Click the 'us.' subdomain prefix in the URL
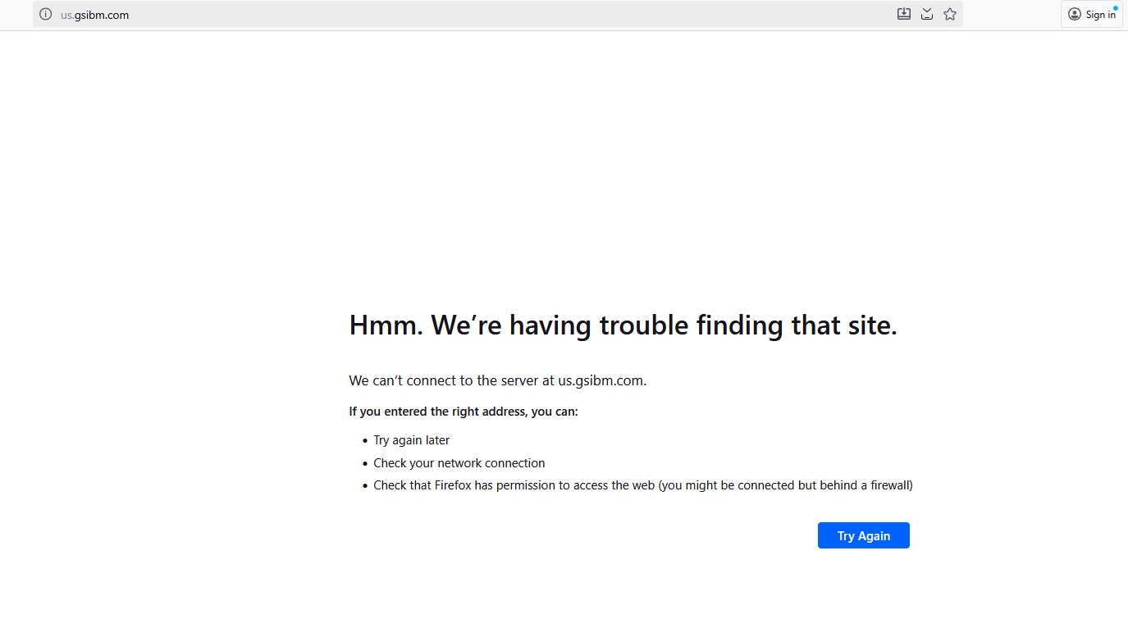Screen dimensions: 1128x637 coord(66,15)
